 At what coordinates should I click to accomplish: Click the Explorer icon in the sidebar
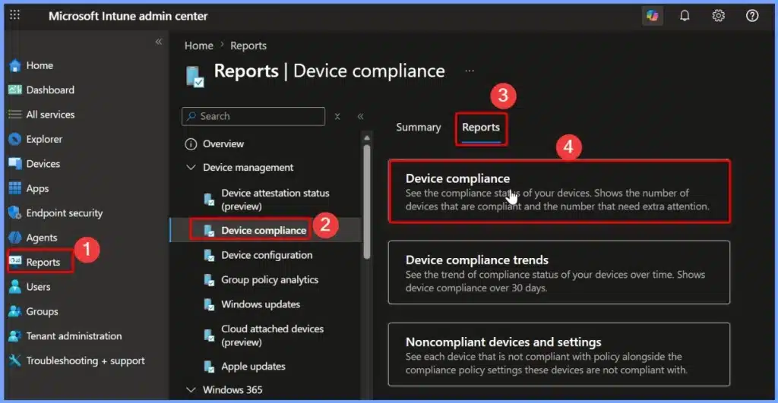(x=15, y=140)
